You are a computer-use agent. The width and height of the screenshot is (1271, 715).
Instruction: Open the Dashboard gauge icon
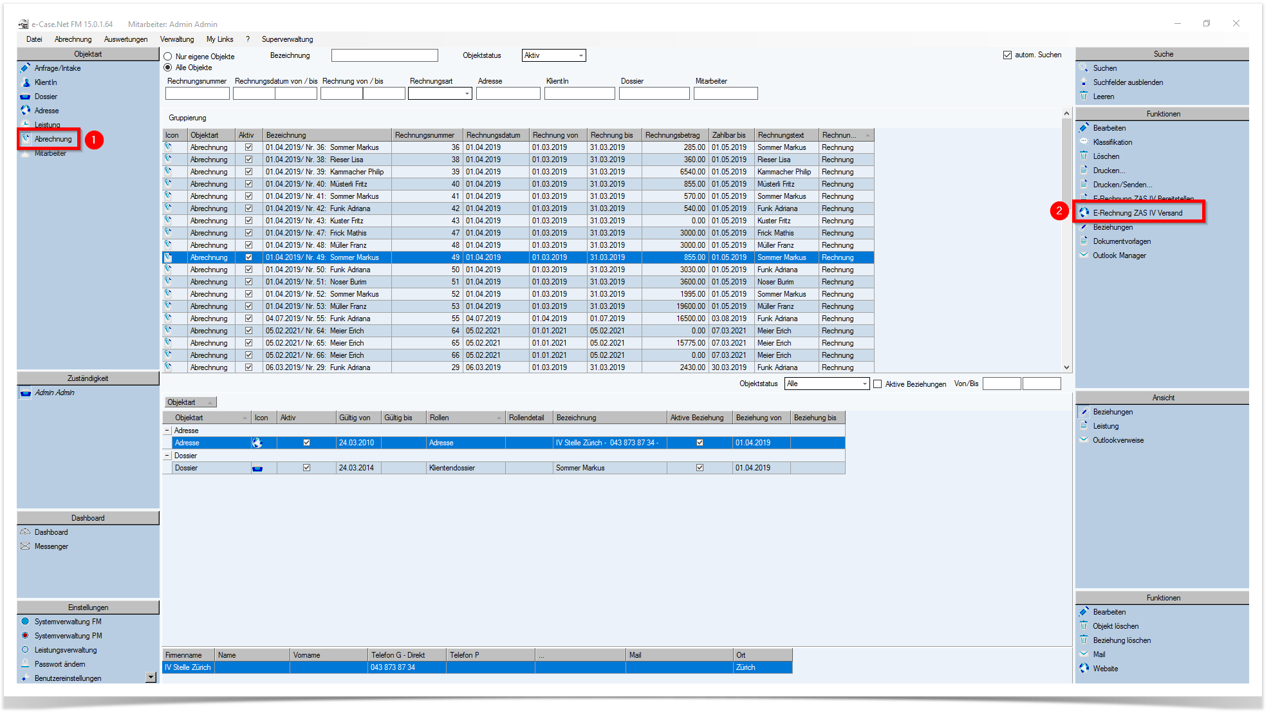tap(26, 532)
